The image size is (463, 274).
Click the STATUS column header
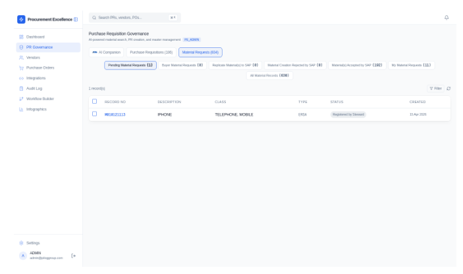[x=337, y=102]
